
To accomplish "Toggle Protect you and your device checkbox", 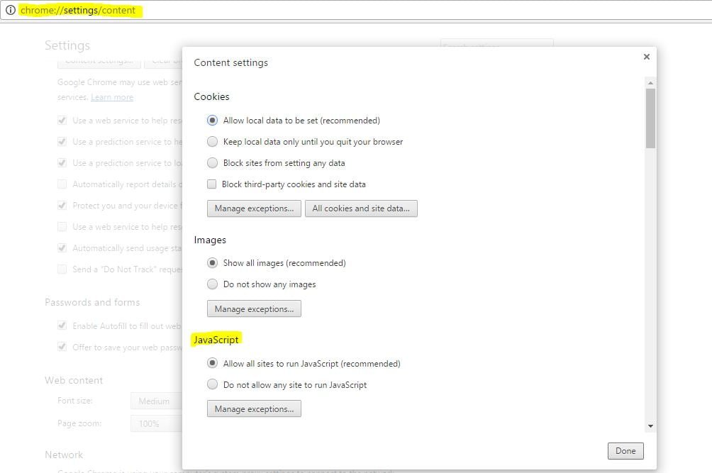I will [62, 205].
